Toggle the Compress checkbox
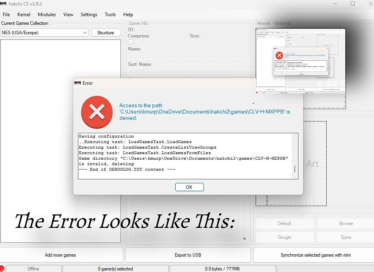Screen dimensions: 374x272 coord(130,42)
